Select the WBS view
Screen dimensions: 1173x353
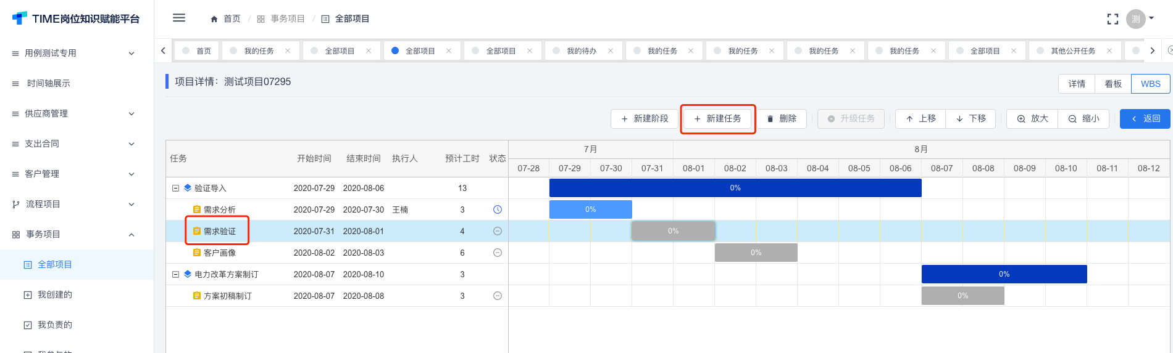(x=1150, y=84)
